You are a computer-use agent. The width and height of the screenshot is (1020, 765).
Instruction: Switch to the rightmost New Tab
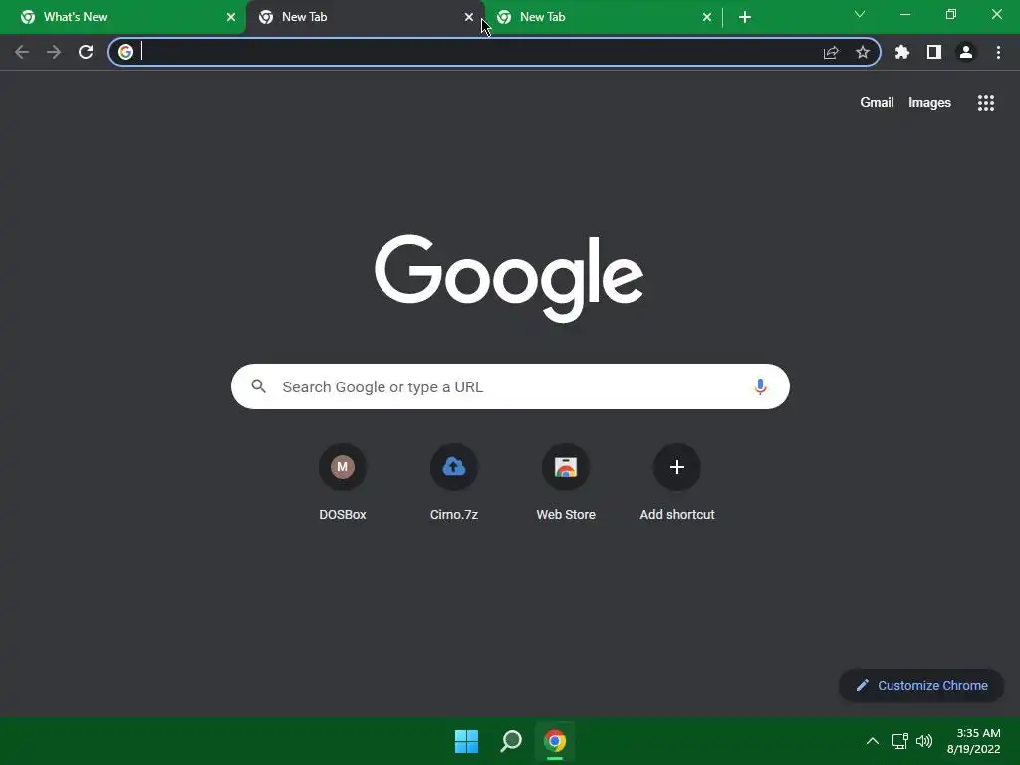(x=603, y=17)
